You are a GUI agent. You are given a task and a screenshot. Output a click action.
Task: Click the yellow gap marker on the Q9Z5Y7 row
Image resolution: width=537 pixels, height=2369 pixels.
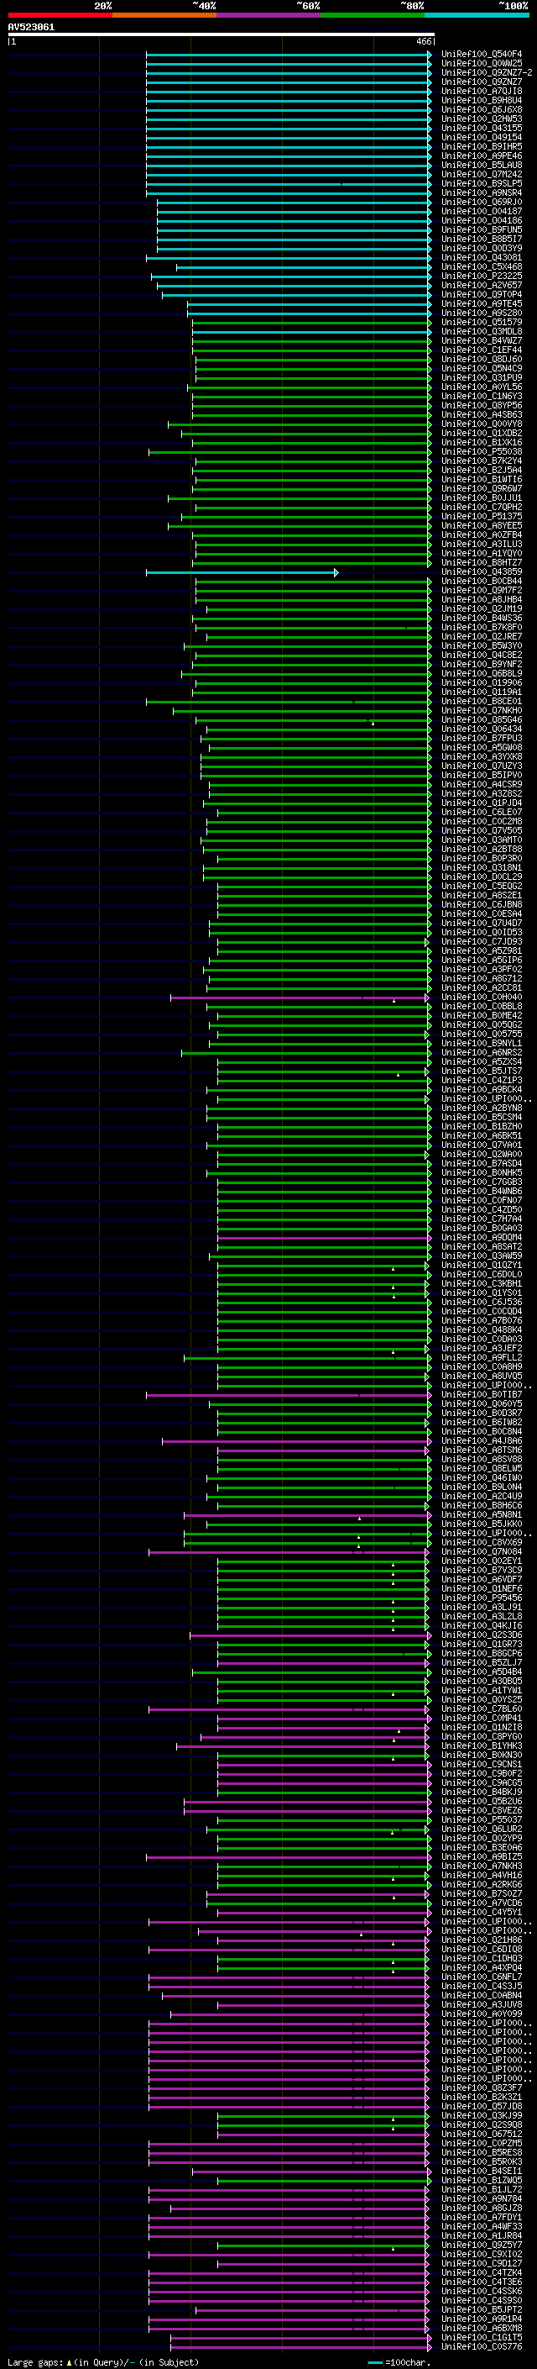(x=393, y=2248)
